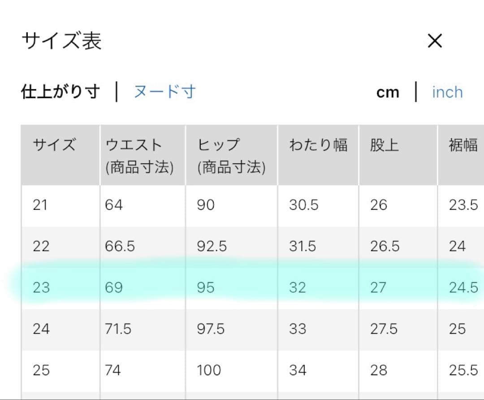This screenshot has width=484, height=400.
Task: Select the size 25 row
Action: [x=252, y=370]
